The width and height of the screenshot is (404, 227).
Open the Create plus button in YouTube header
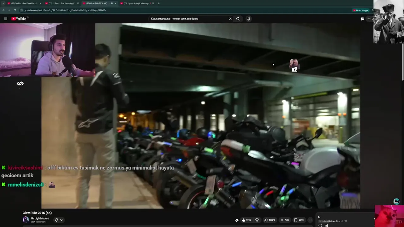(370, 19)
